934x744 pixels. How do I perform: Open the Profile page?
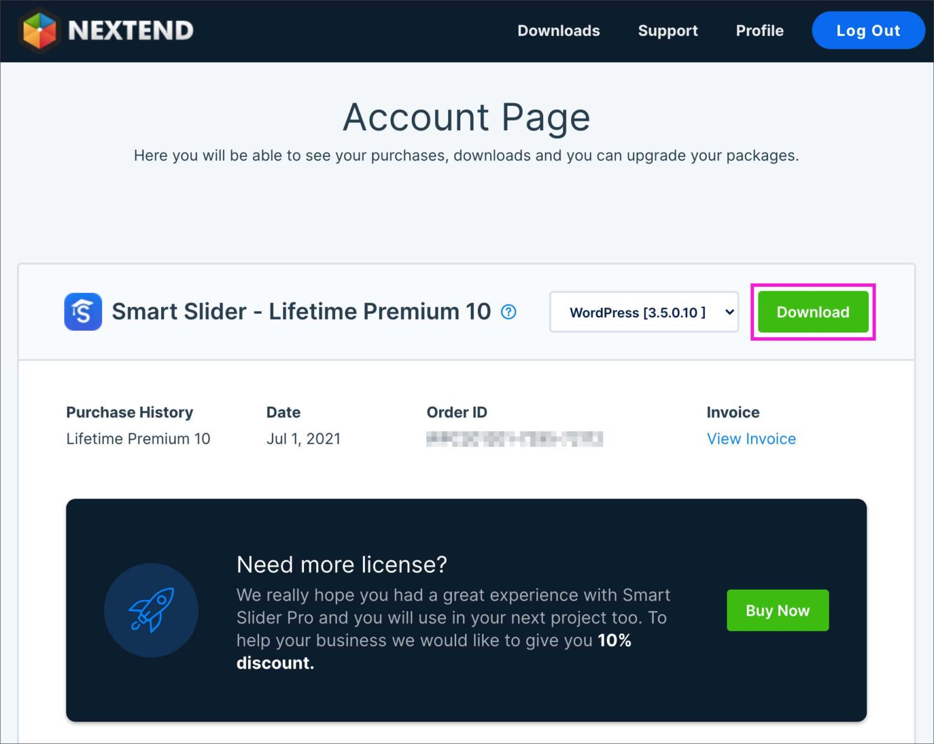click(x=759, y=30)
